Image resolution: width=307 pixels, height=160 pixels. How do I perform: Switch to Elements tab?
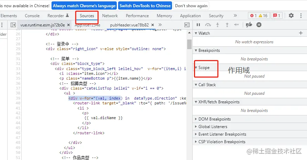[9, 16]
